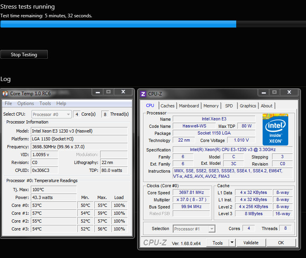The height and width of the screenshot is (258, 306).
Task: Click the Tools button in CPU-Z
Action: (x=218, y=243)
